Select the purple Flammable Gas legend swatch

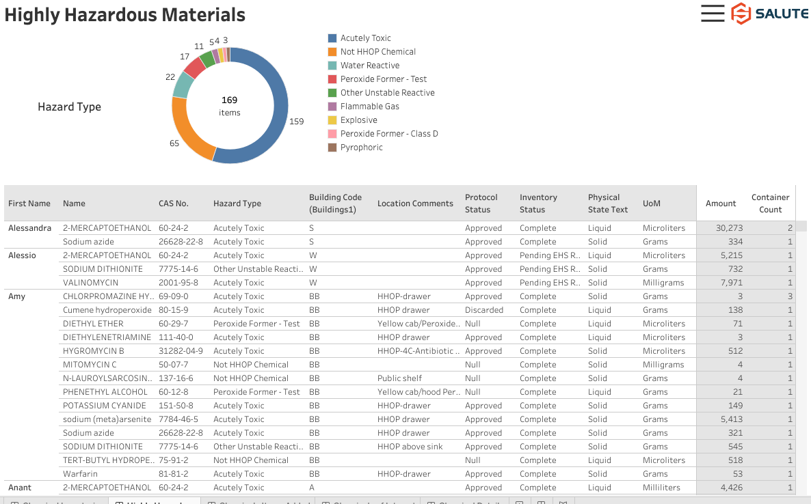point(332,107)
